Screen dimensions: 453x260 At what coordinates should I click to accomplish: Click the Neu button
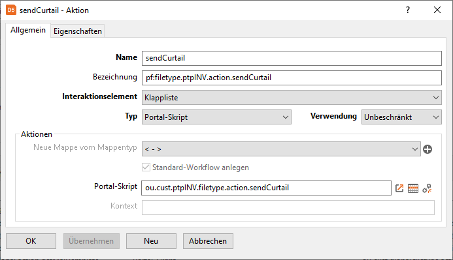tap(151, 241)
